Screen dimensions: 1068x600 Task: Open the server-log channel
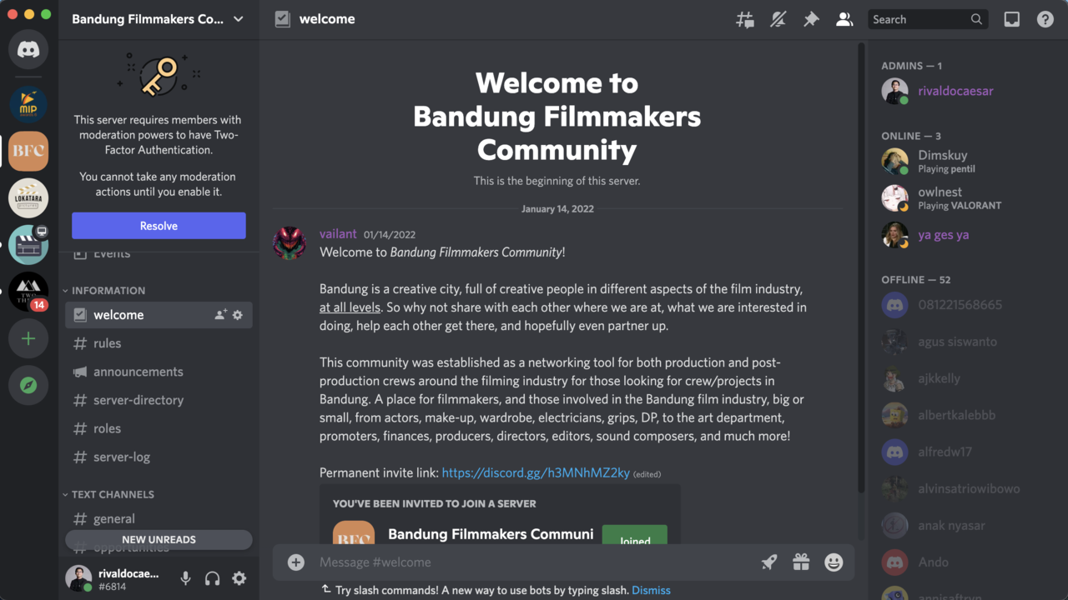tap(159, 457)
